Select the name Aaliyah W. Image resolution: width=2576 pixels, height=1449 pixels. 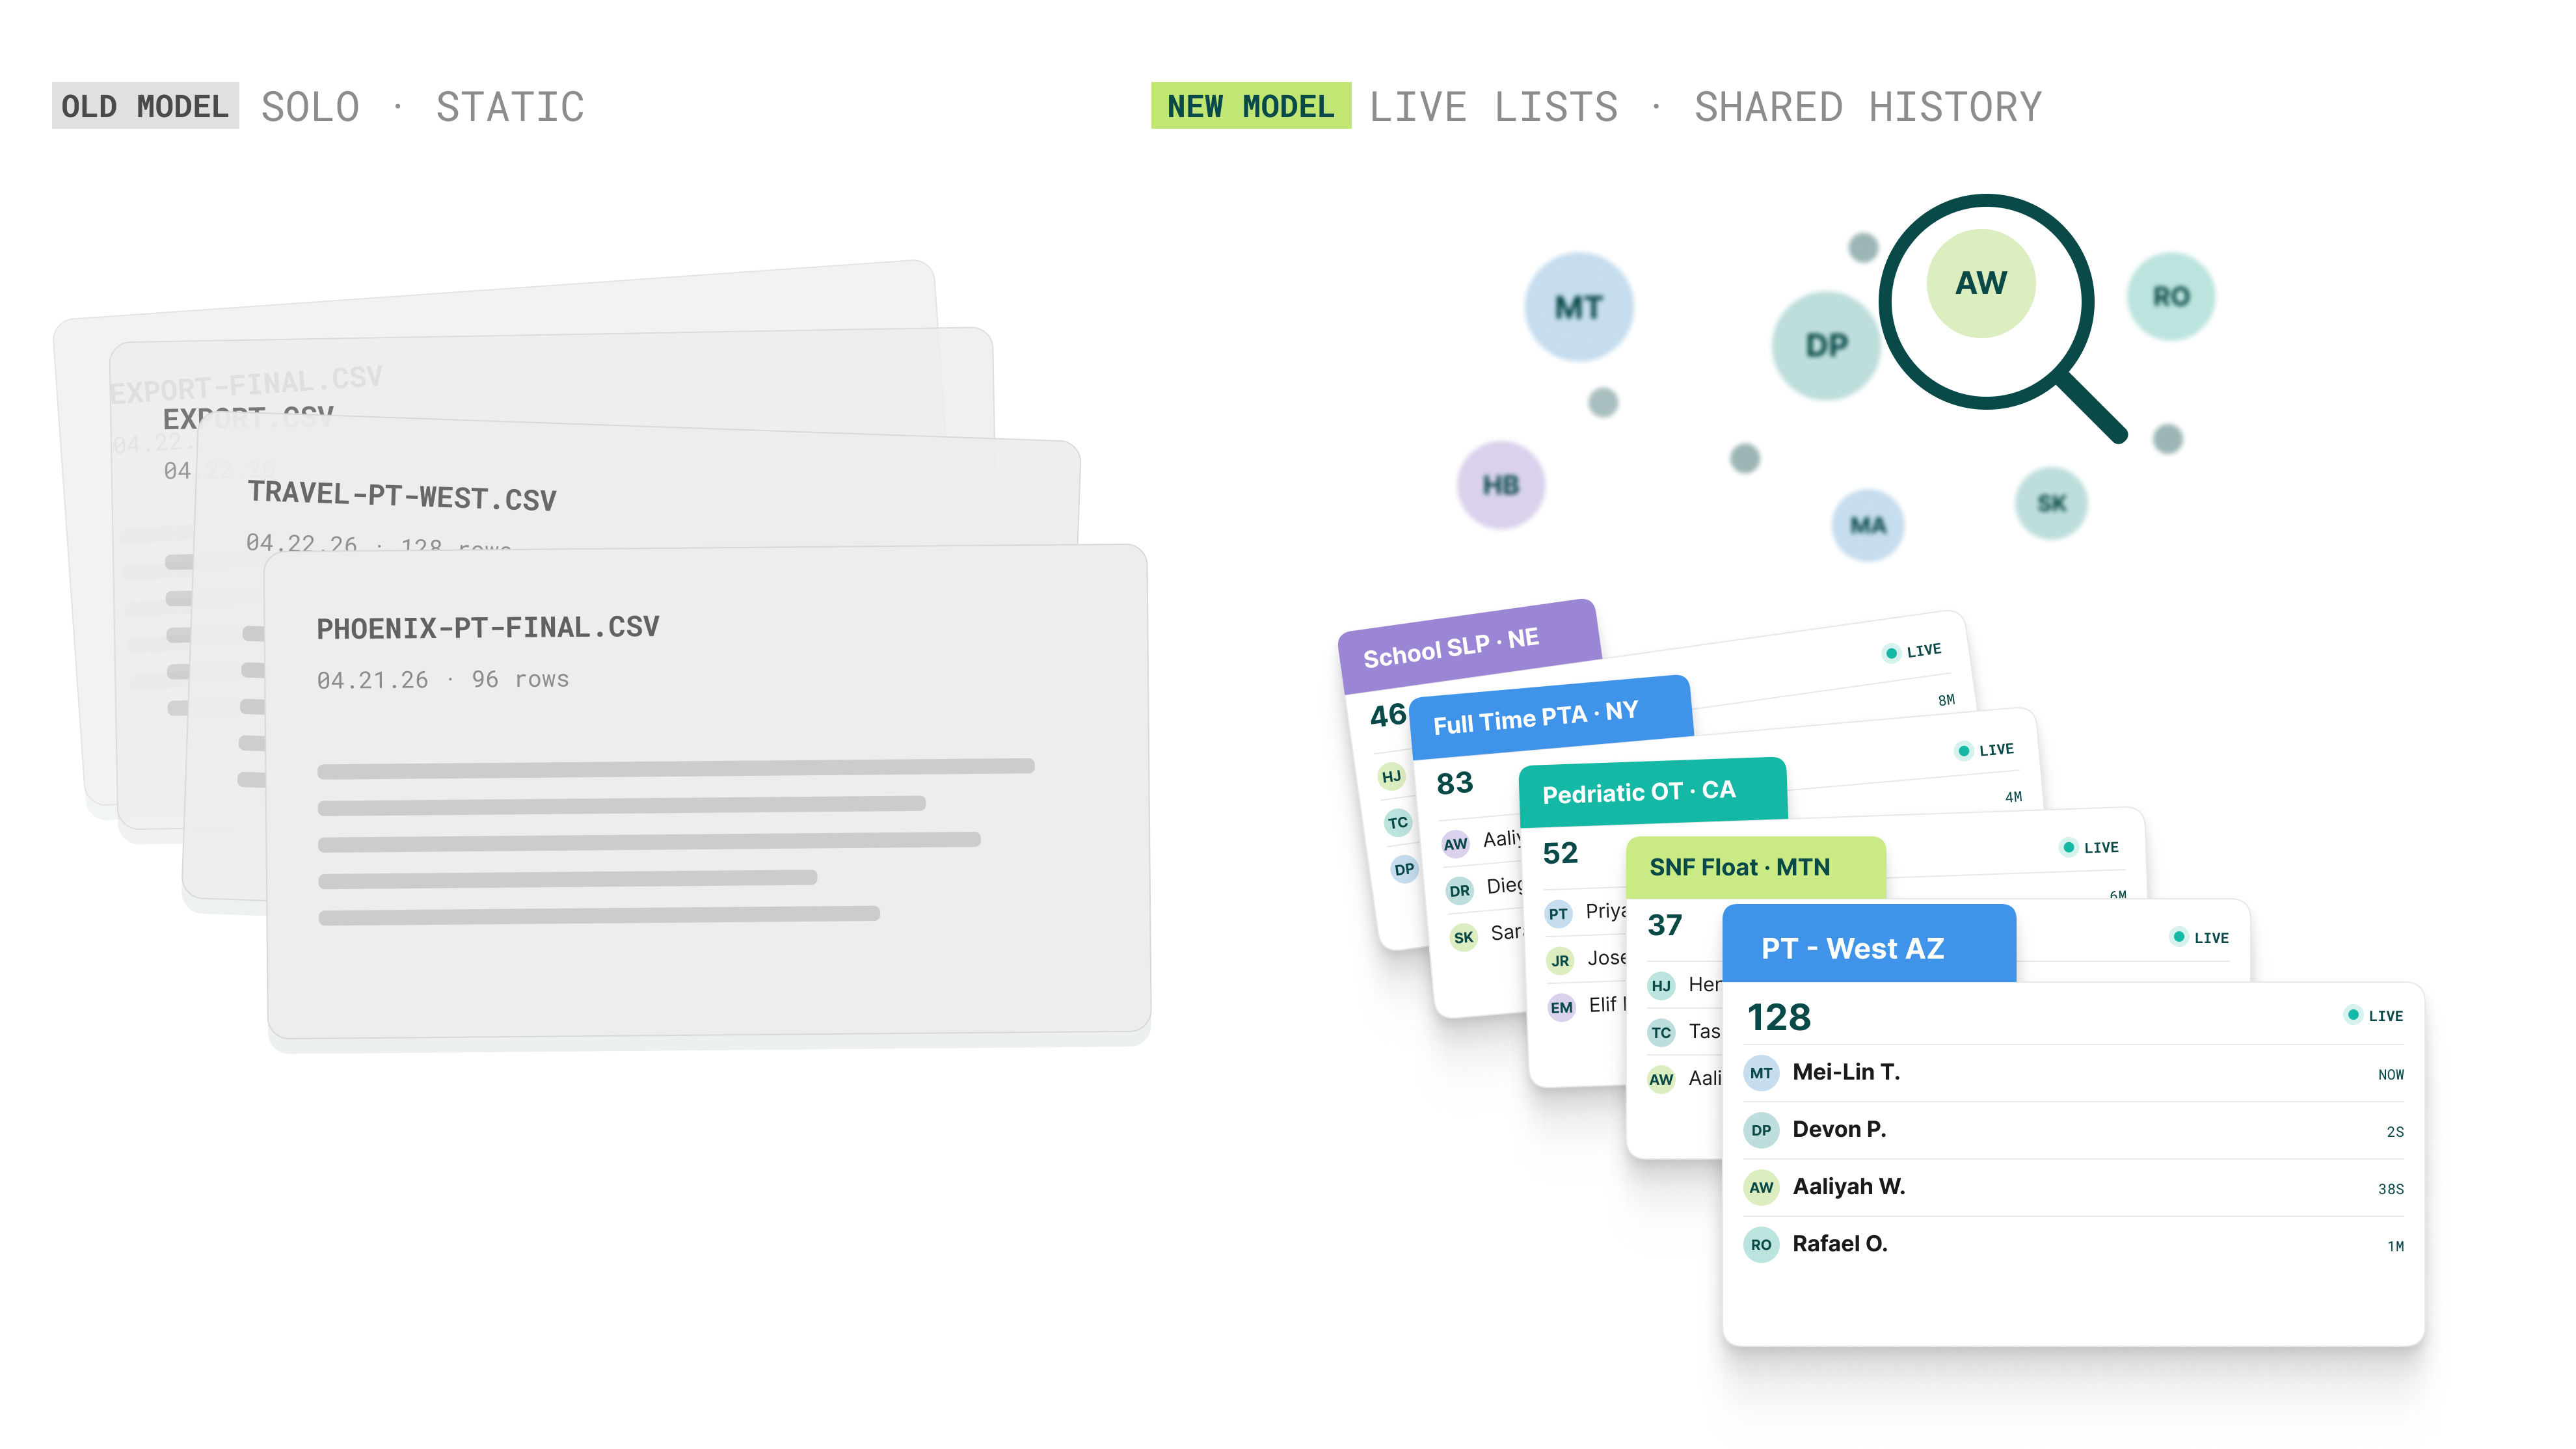[x=1849, y=1186]
